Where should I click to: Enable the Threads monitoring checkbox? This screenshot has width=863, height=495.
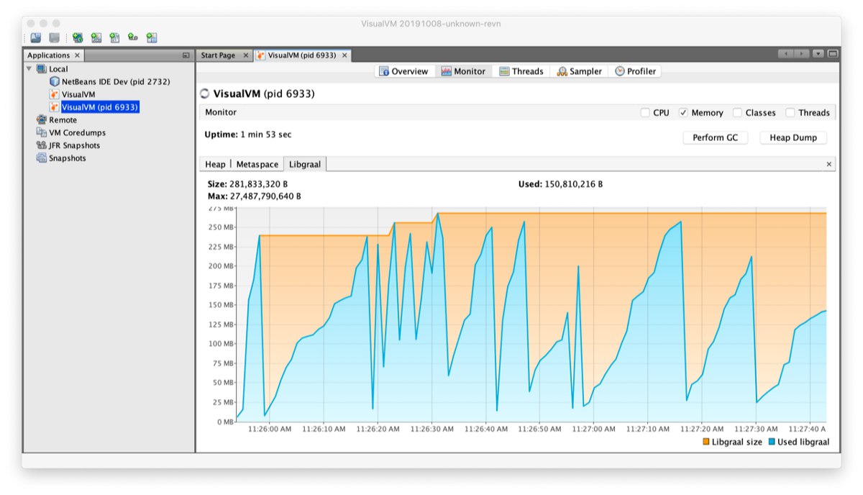coord(790,112)
